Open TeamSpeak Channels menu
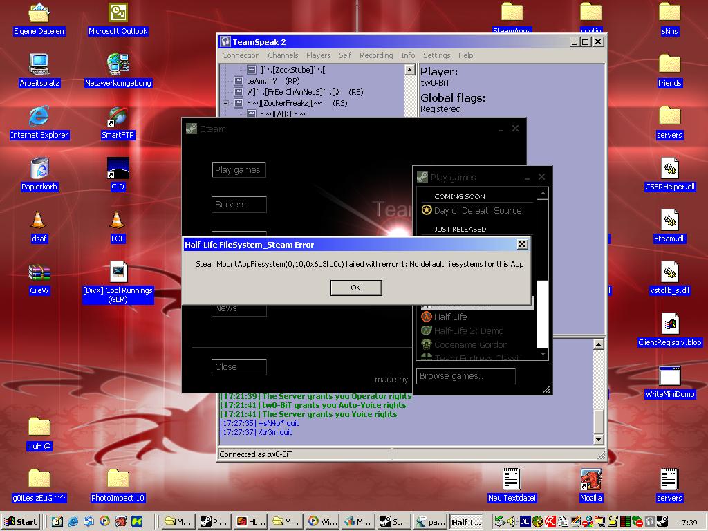The image size is (708, 531). pyautogui.click(x=283, y=55)
